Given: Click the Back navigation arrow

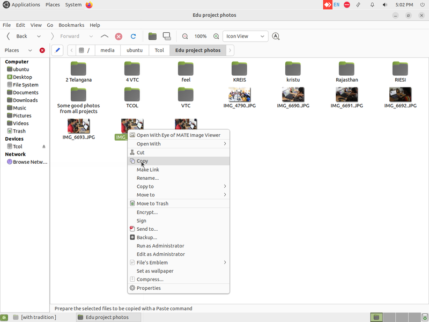Looking at the screenshot, I should pos(9,36).
